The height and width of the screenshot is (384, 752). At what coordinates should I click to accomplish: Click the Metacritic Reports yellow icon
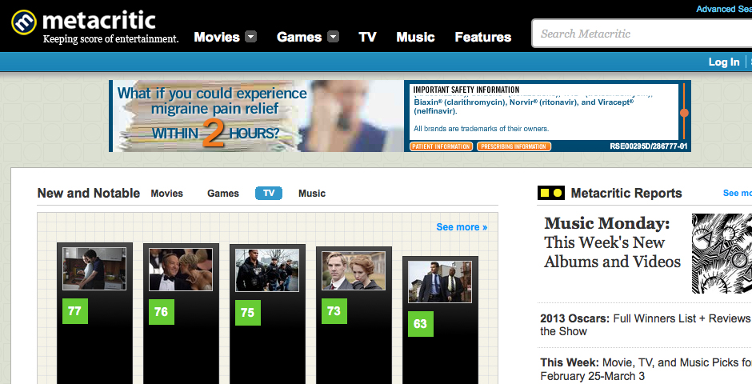click(x=551, y=193)
